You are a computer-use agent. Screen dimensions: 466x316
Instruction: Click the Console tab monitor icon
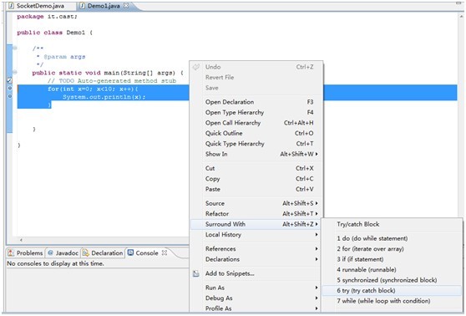pos(130,252)
